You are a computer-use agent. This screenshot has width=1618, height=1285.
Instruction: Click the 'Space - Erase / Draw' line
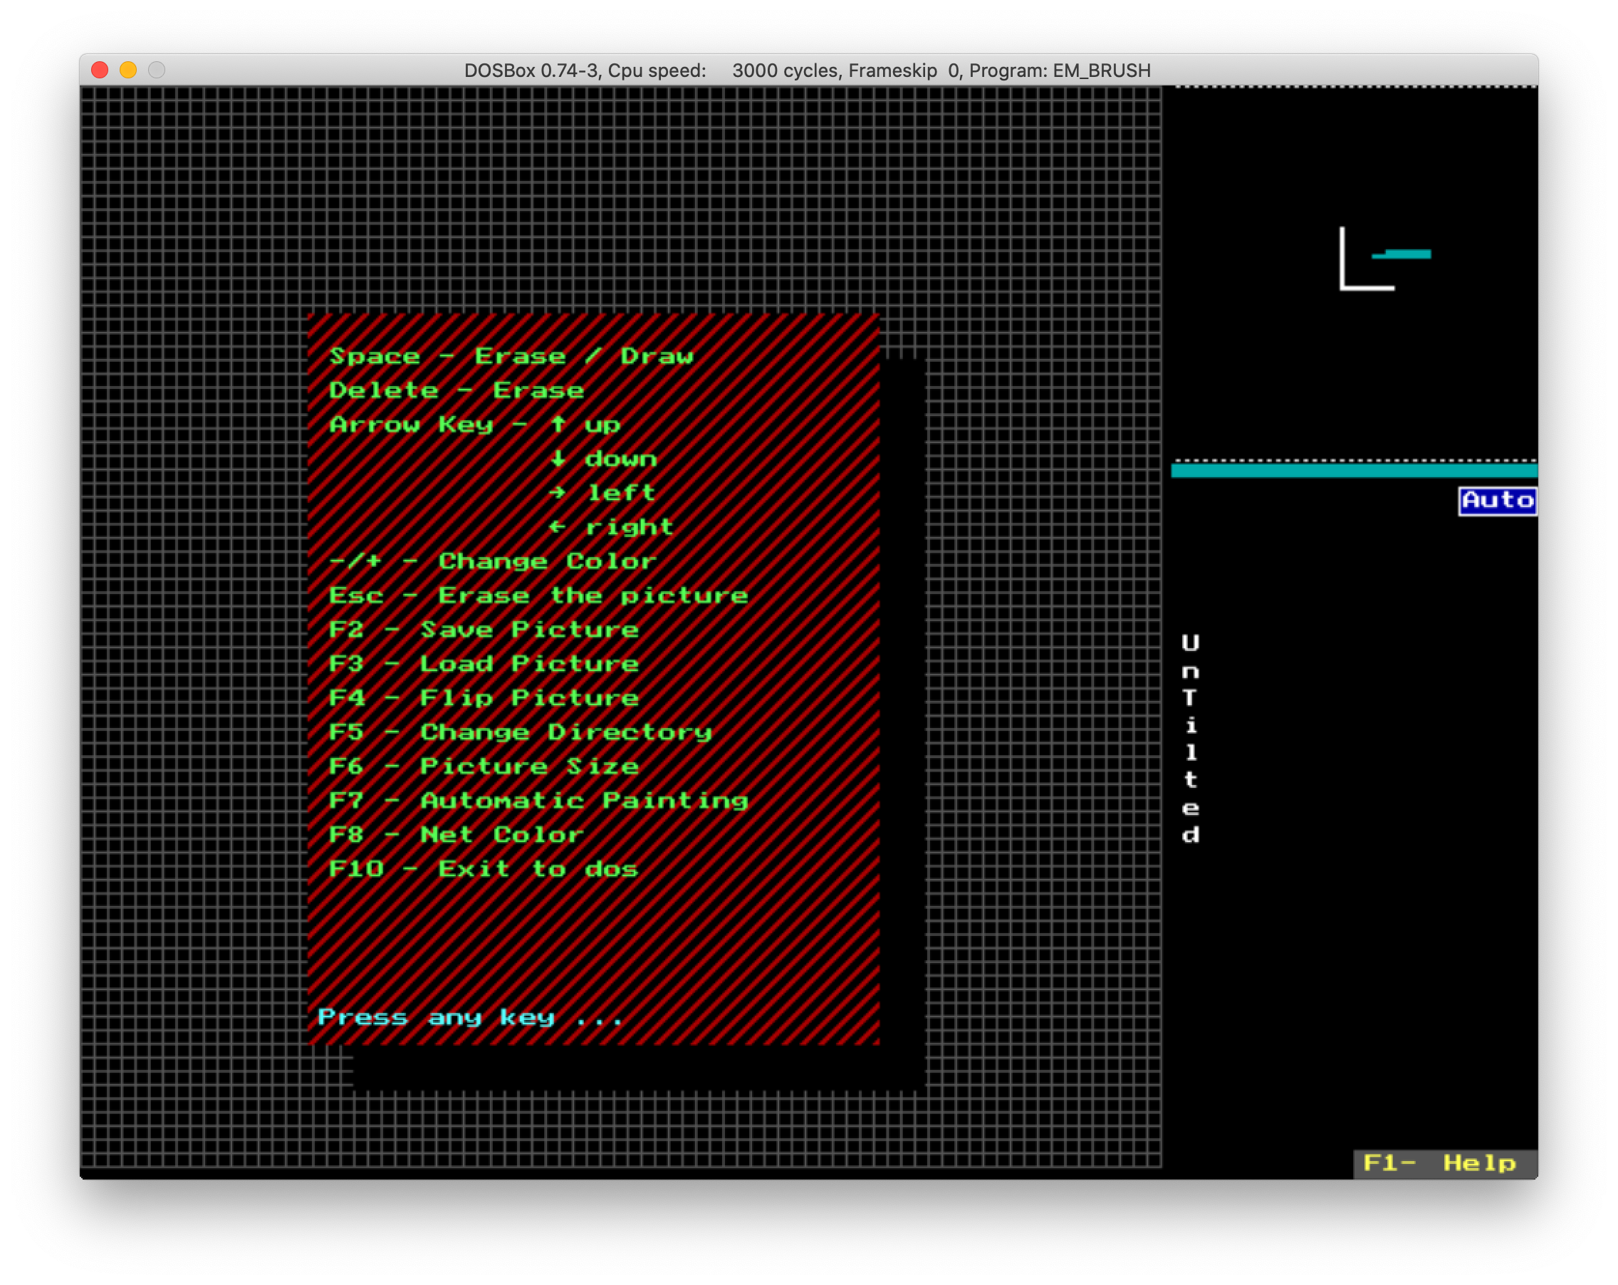[511, 355]
